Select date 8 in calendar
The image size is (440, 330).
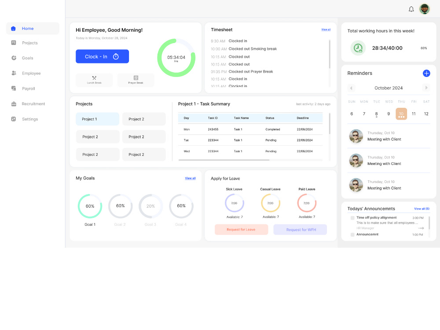[376, 114]
